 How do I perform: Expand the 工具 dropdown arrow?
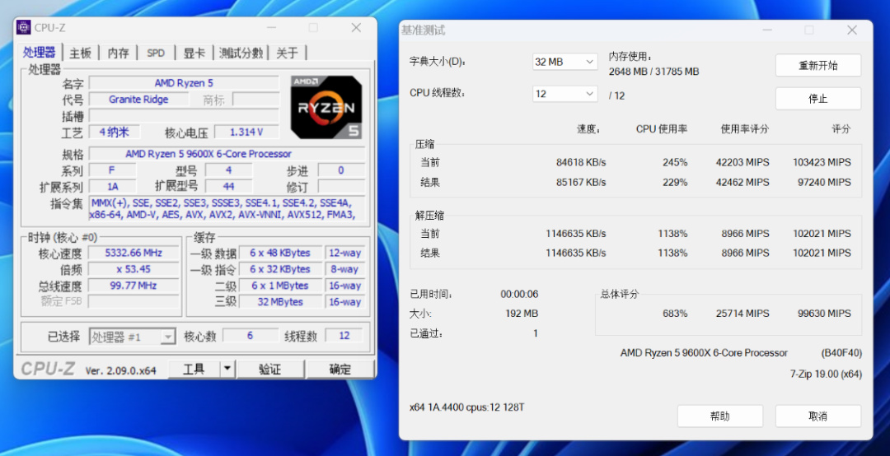pyautogui.click(x=227, y=370)
